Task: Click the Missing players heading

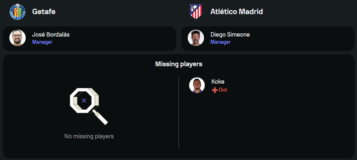Action: [x=179, y=64]
